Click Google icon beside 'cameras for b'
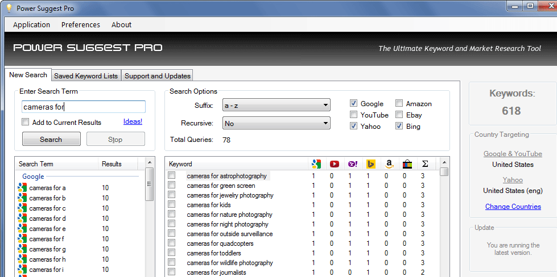Viewport: 557px width, 277px height. tap(22, 198)
